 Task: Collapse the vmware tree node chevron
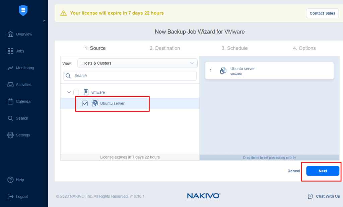[69, 92]
